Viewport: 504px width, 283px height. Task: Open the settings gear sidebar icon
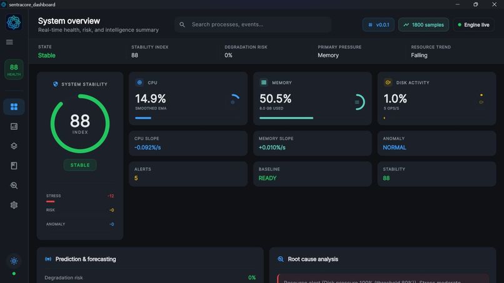coord(14,205)
